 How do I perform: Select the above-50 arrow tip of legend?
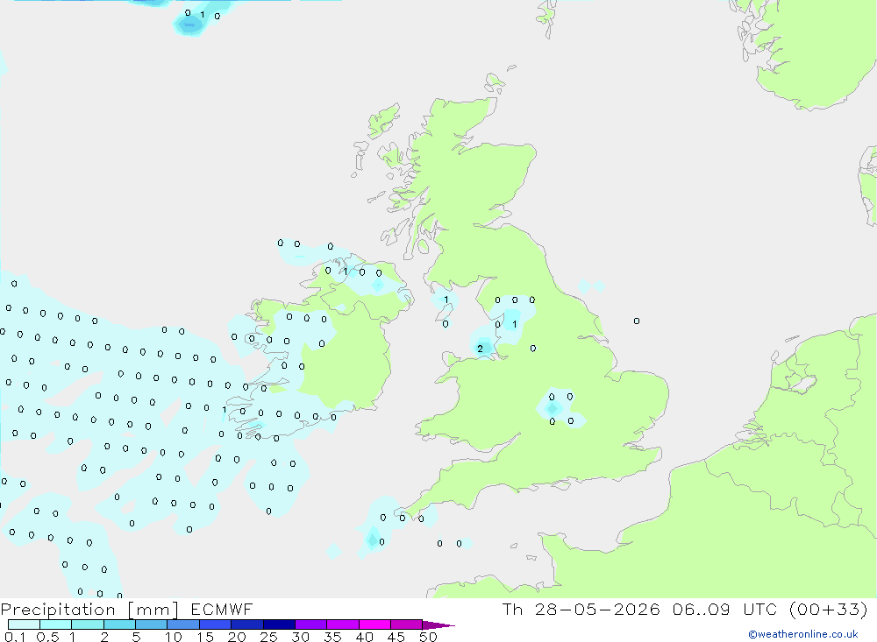pos(438,625)
